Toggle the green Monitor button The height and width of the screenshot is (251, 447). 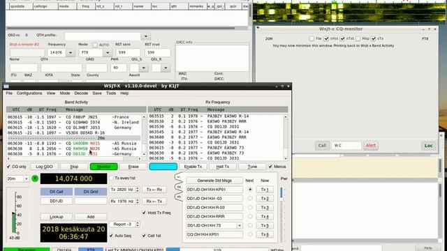(104, 167)
